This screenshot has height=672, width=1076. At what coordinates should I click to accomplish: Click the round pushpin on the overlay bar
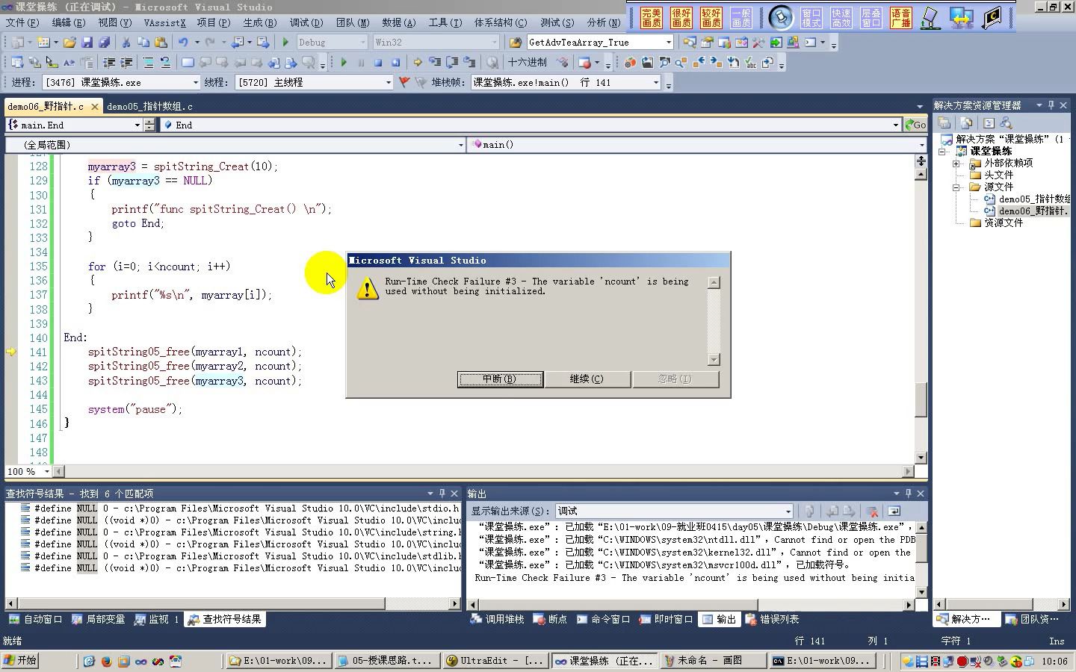pos(781,17)
